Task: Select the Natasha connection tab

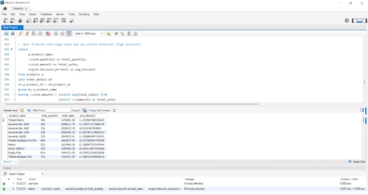Action: point(18,9)
